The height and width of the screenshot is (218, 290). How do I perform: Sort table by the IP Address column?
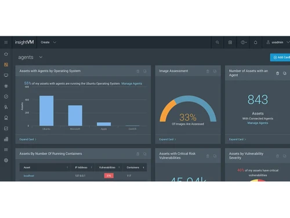(x=83, y=167)
